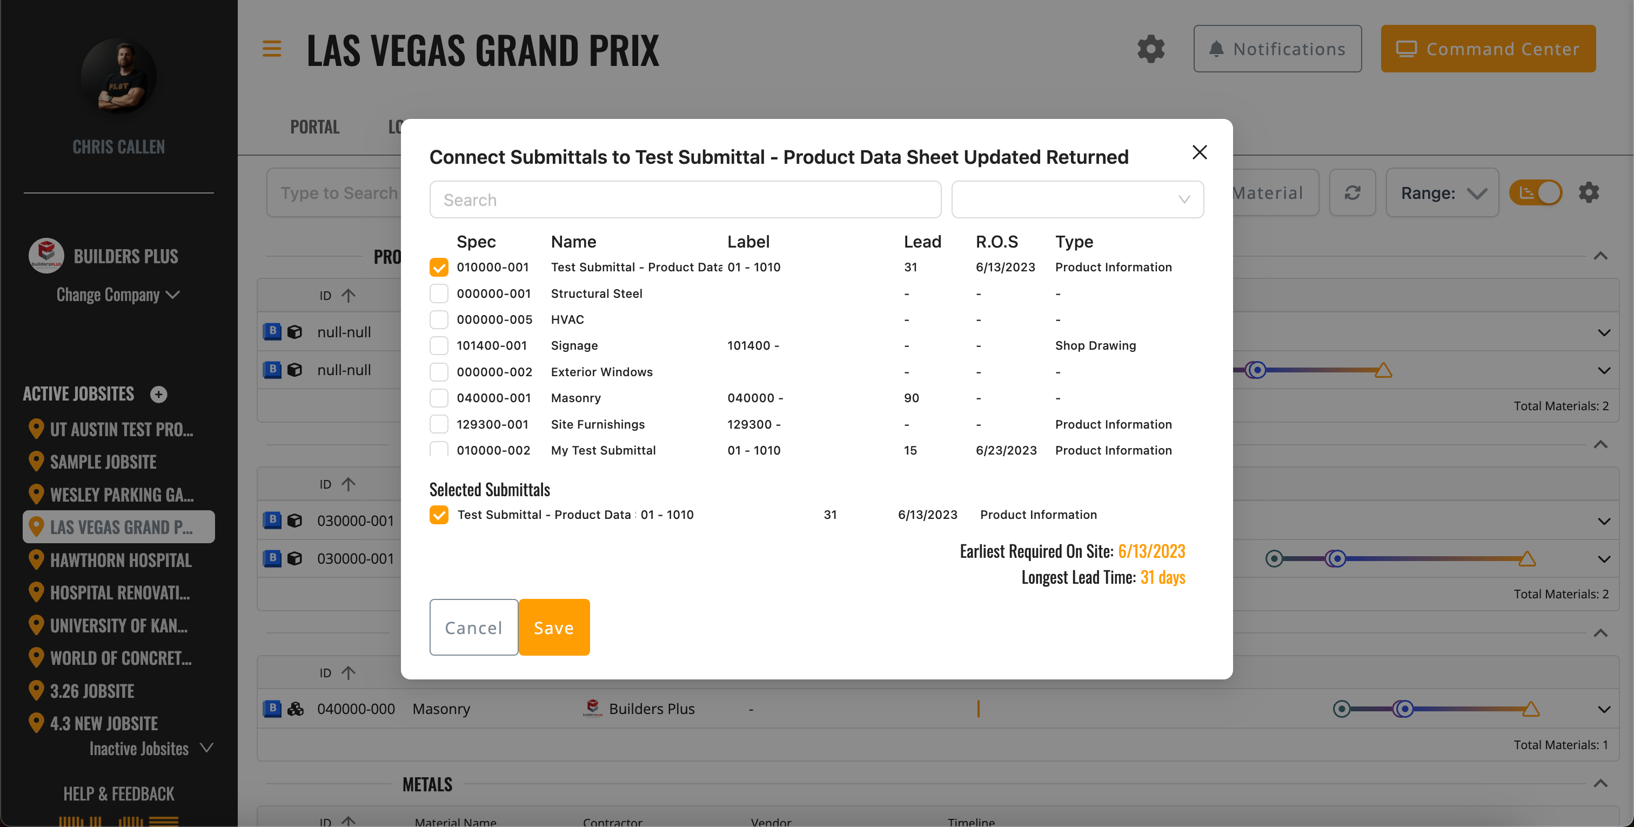
Task: Toggle the Test Submittal selected checkbox
Action: [439, 513]
